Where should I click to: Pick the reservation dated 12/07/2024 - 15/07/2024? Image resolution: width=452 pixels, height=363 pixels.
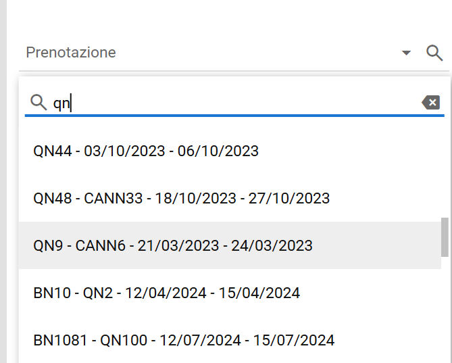coord(230,340)
